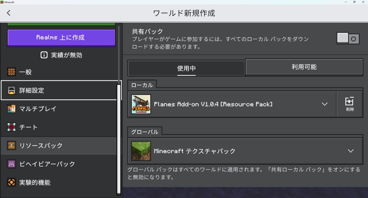This screenshot has height=198, width=368.
Task: Expand the Planes Add-on pack details
Action: [325, 104]
